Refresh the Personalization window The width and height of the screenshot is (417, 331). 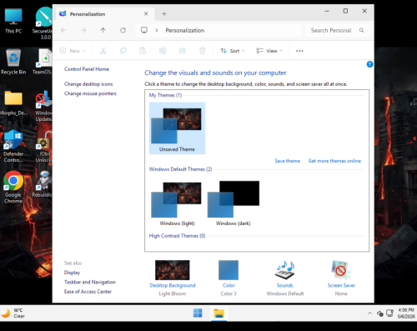click(123, 30)
